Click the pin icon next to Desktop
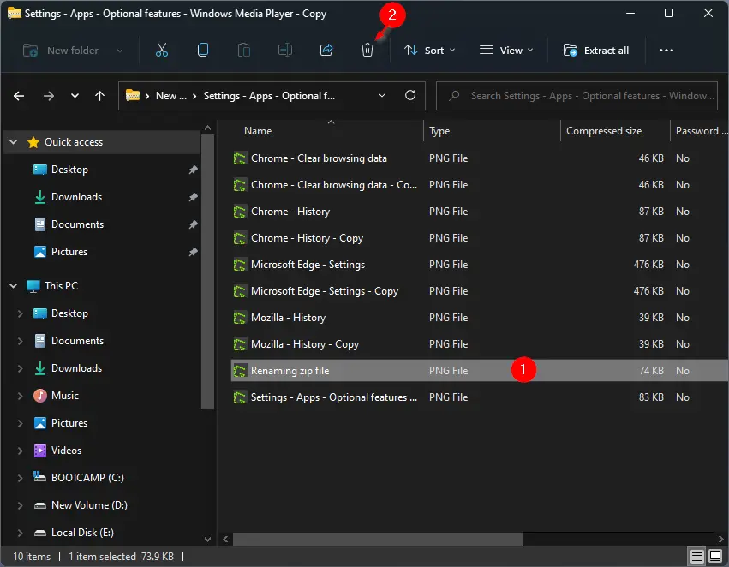Viewport: 729px width, 567px height. coord(193,170)
